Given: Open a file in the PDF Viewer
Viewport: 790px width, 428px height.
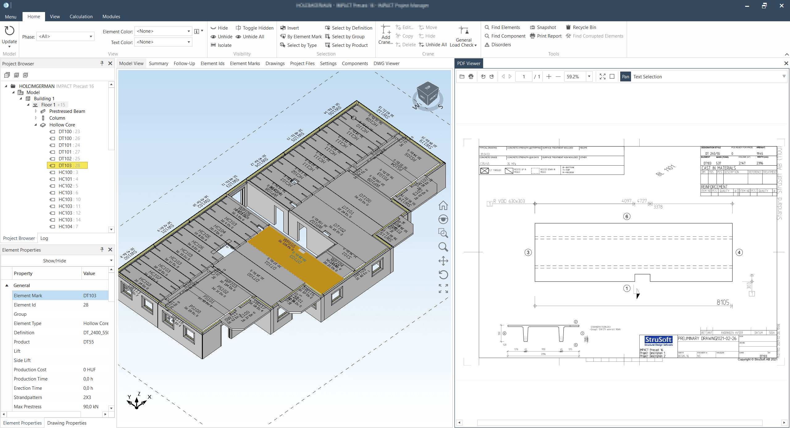Looking at the screenshot, I should click(x=462, y=76).
